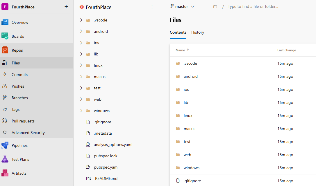Click the FourthPlace project name header
The image size is (316, 186).
(23, 7)
